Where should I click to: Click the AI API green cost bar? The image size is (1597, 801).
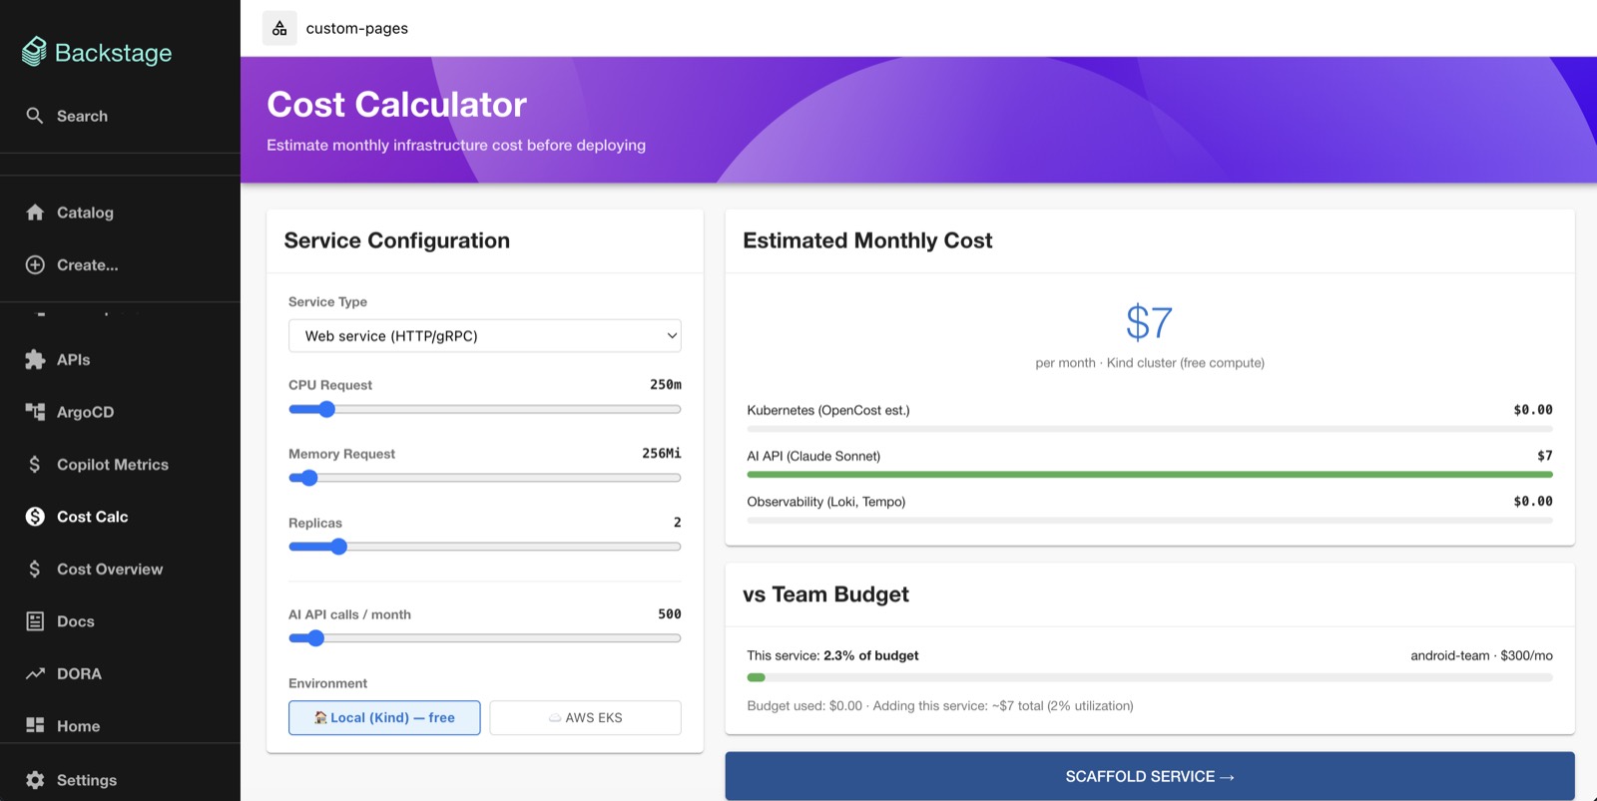click(x=1150, y=475)
